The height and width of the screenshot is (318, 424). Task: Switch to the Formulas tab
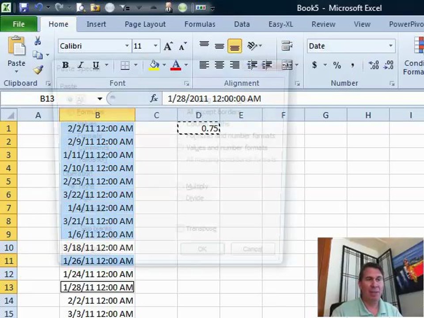coord(200,24)
